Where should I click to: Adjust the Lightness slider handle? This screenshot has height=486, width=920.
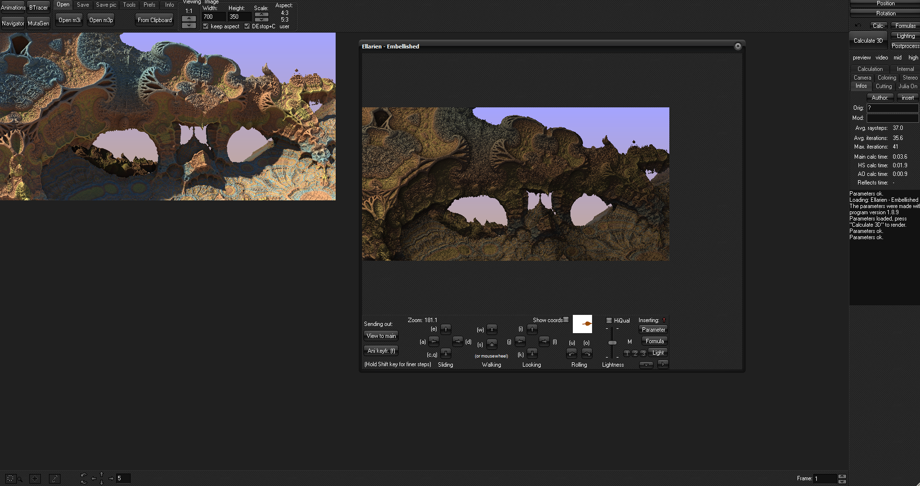click(612, 343)
